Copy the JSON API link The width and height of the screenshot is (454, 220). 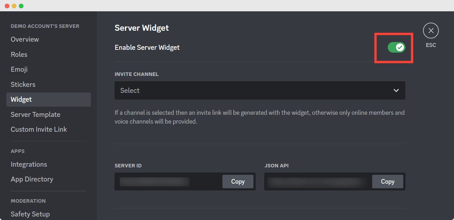[x=387, y=182]
